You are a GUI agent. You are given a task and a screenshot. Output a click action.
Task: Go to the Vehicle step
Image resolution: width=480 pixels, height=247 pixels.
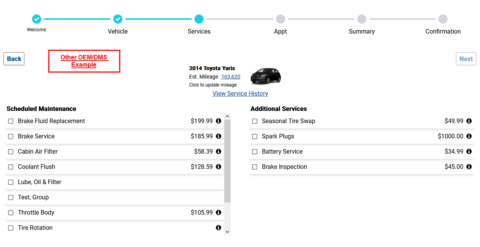click(118, 19)
